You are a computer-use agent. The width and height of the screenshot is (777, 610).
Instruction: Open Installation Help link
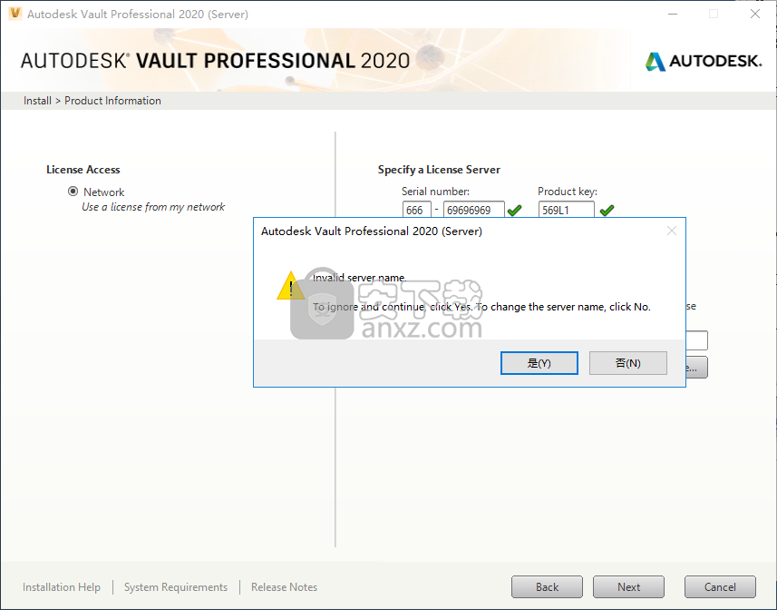click(x=62, y=587)
